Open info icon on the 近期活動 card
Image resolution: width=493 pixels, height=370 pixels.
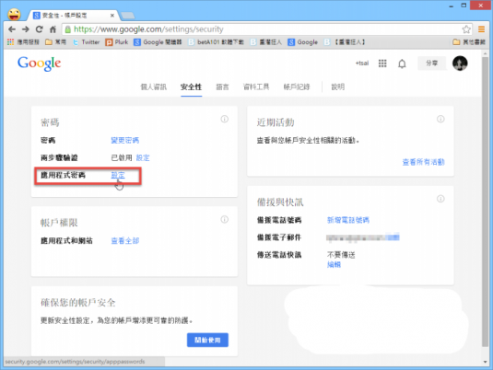pos(440,119)
